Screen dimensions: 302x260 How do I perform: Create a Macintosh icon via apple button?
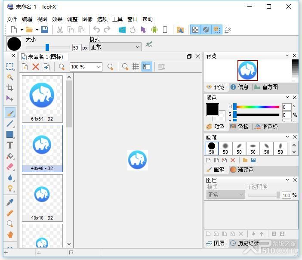click(133, 30)
